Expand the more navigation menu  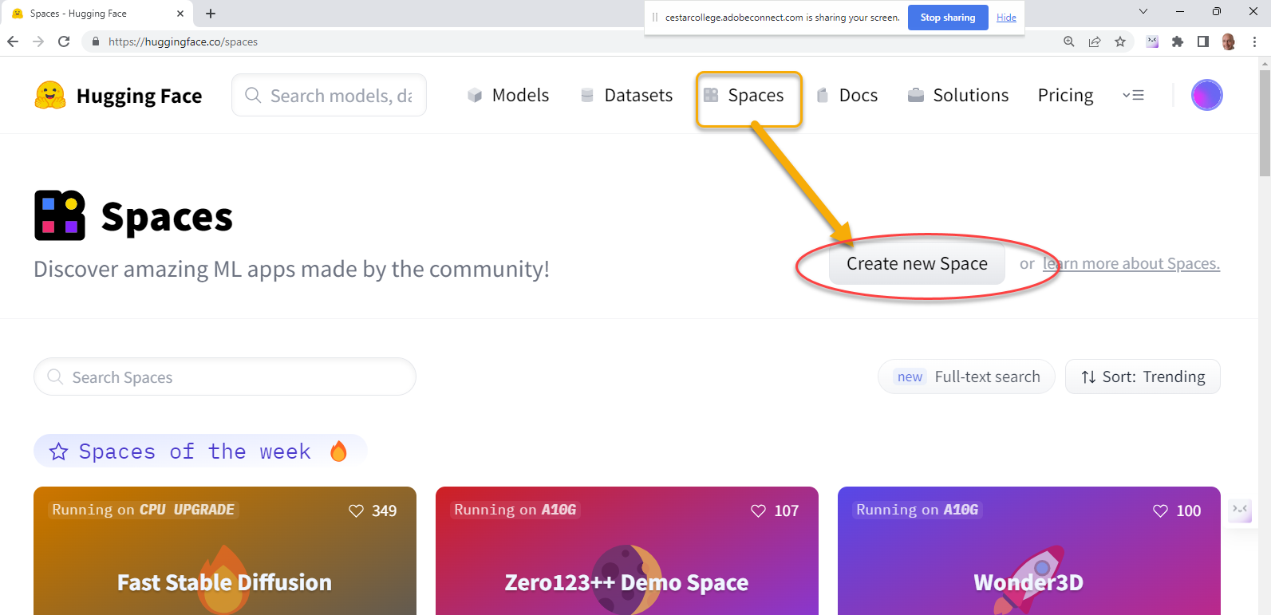[1133, 95]
